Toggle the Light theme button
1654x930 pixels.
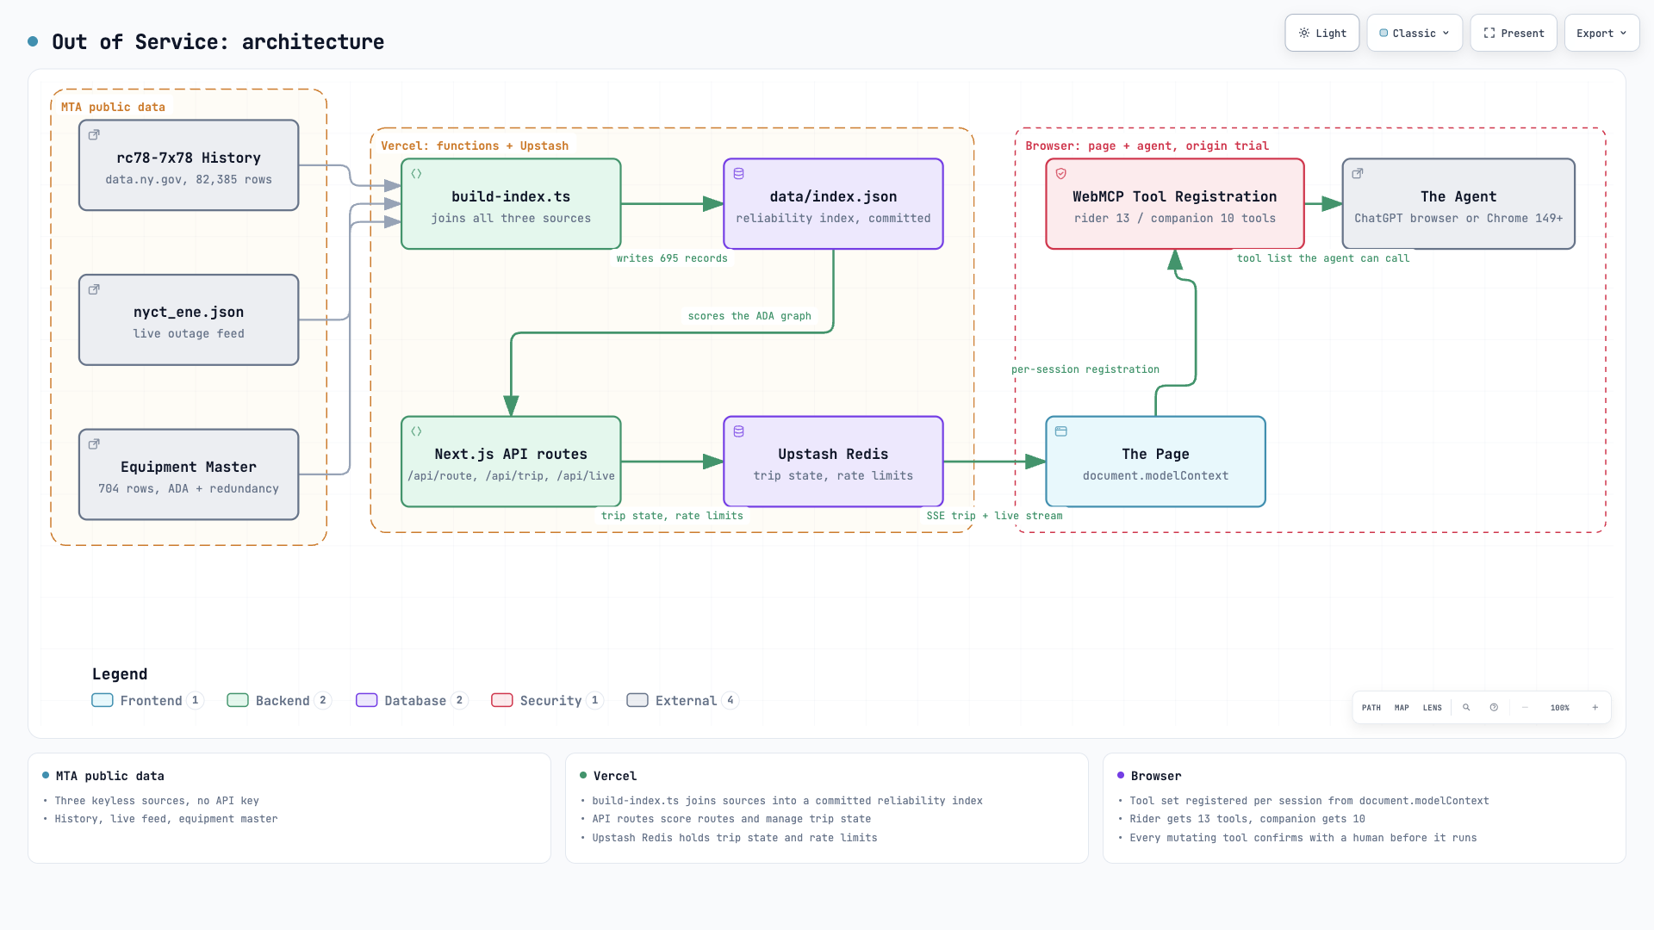coord(1322,33)
